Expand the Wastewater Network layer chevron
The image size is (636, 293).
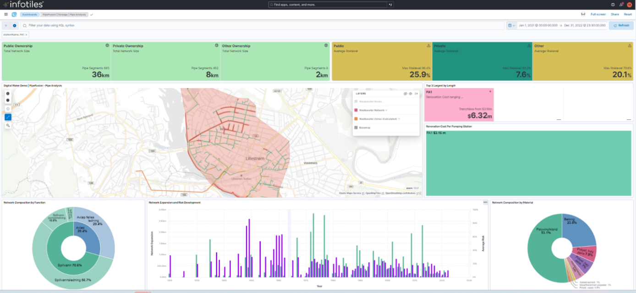386,110
